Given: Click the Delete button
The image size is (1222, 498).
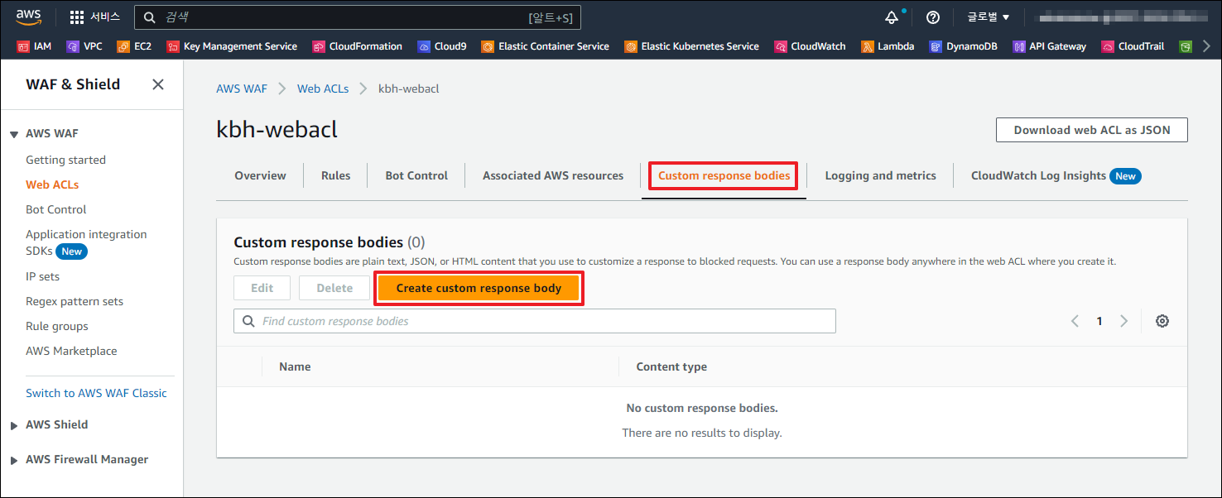Looking at the screenshot, I should pos(334,288).
